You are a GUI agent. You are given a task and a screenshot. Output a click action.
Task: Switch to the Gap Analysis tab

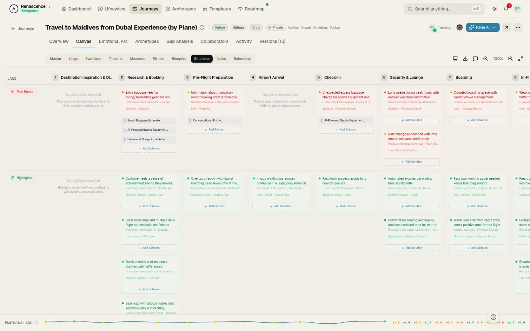tap(180, 41)
